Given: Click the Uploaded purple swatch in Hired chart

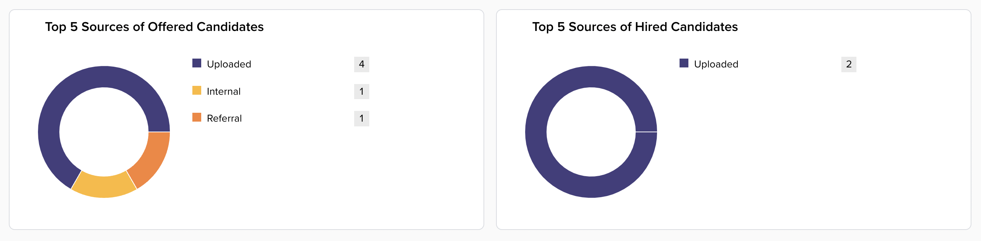Looking at the screenshot, I should click(x=684, y=63).
